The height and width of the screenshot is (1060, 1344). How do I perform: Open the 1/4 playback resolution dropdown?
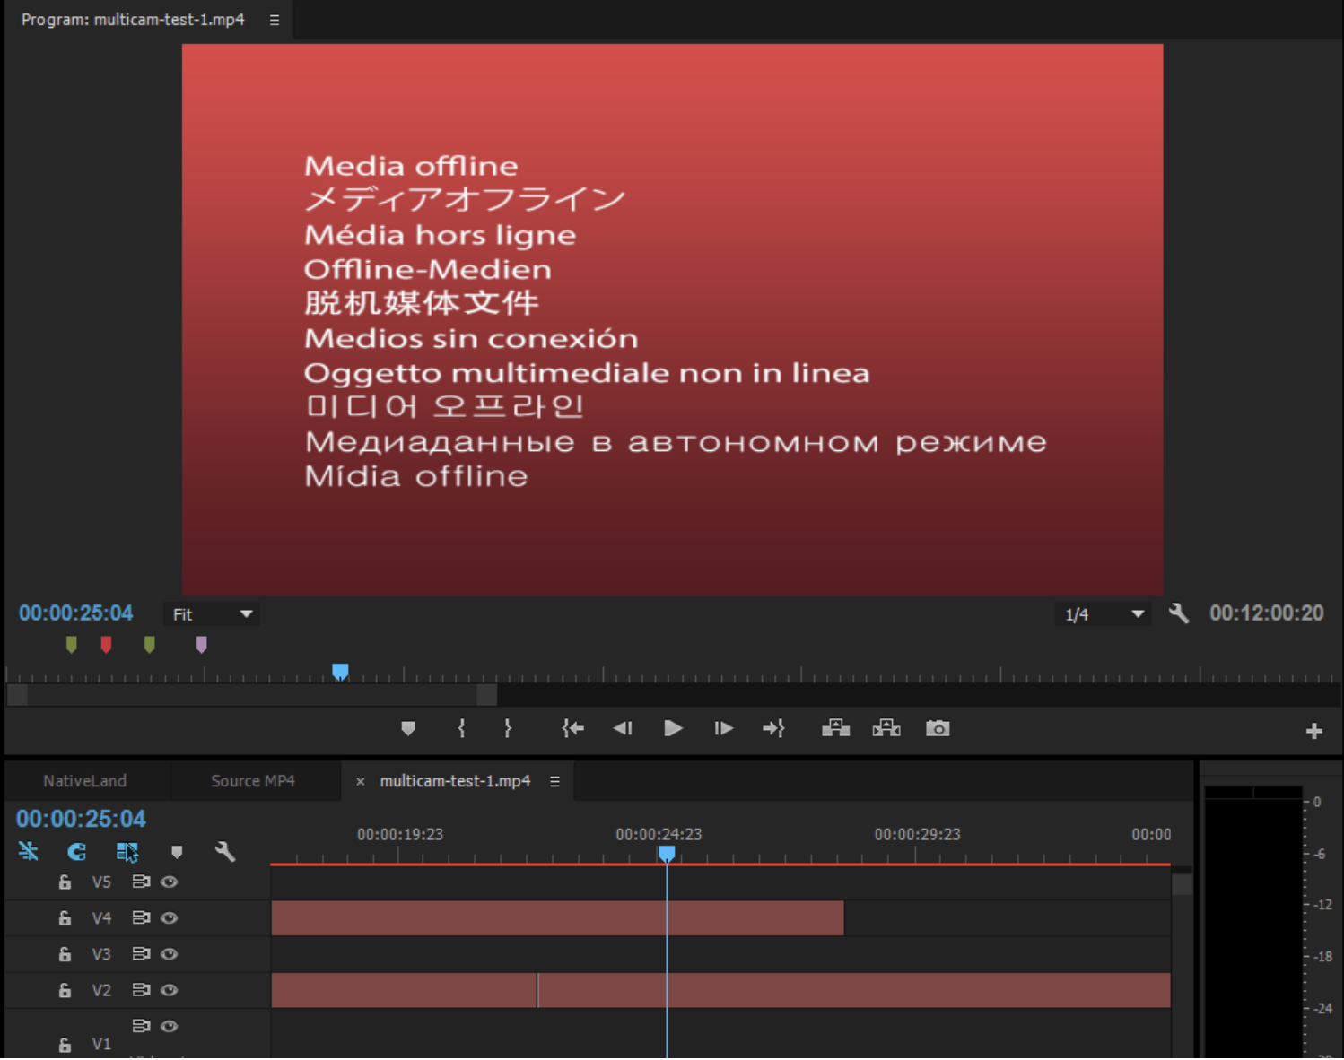pos(1103,613)
